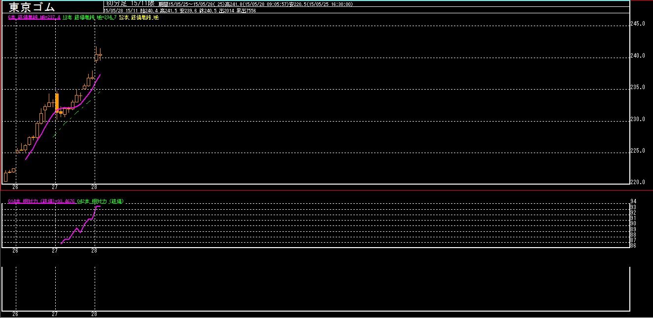Click the 235.0 price axis label

coord(638,87)
